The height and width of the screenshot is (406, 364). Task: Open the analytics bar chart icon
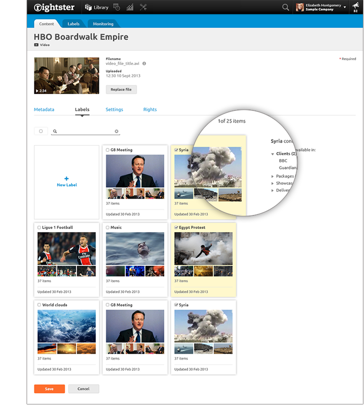(130, 7)
